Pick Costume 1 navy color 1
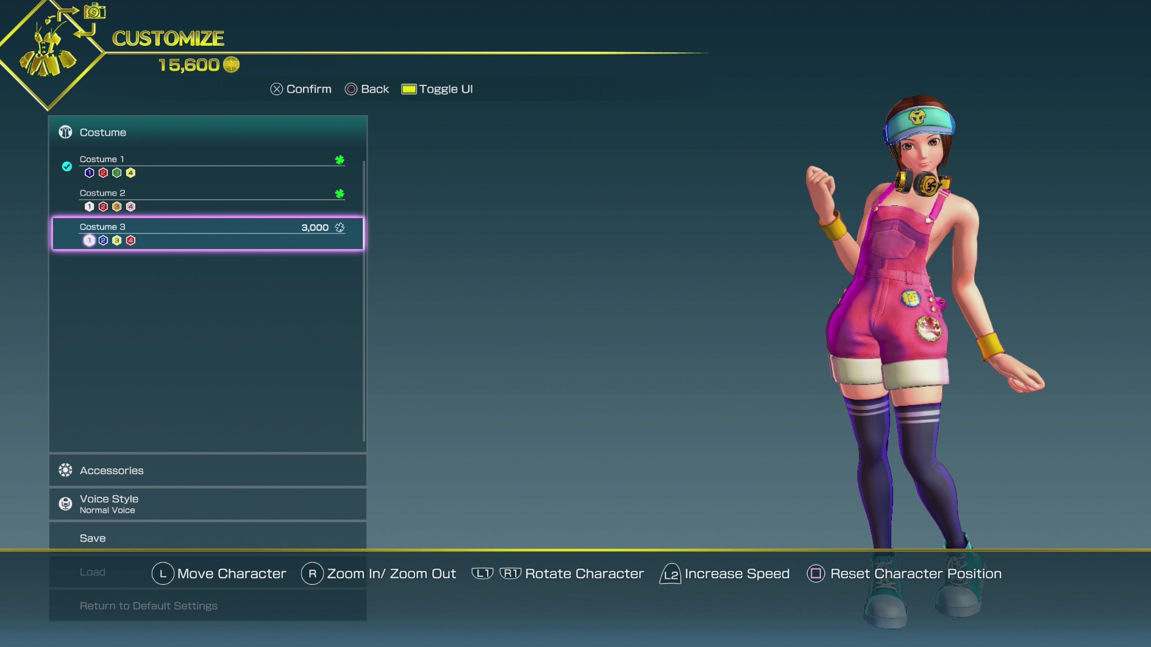This screenshot has width=1151, height=647. click(x=90, y=173)
